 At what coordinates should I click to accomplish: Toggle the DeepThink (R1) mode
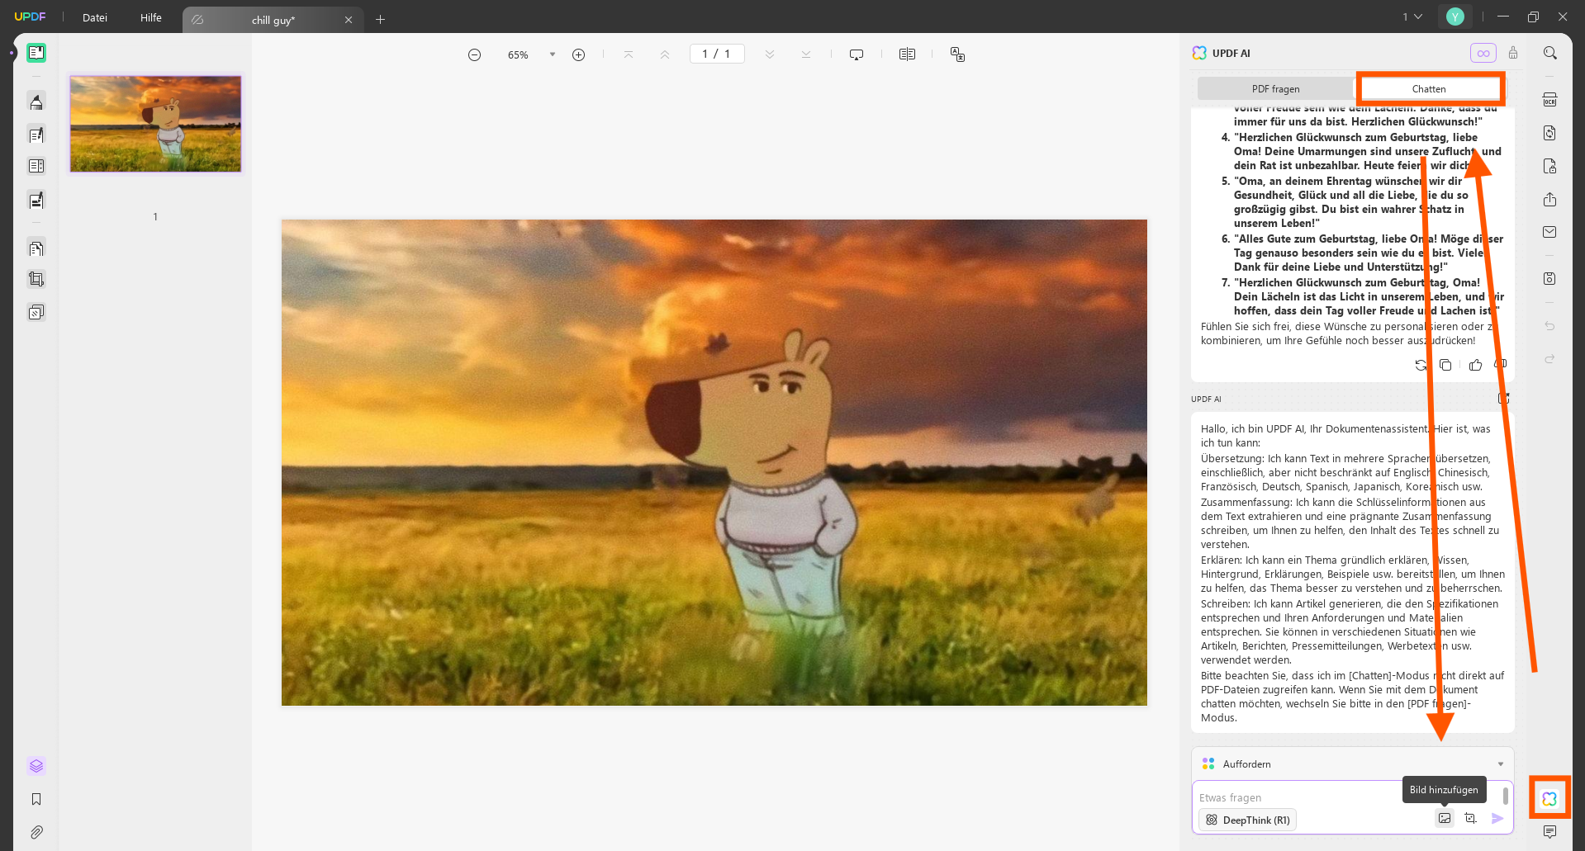coord(1247,820)
